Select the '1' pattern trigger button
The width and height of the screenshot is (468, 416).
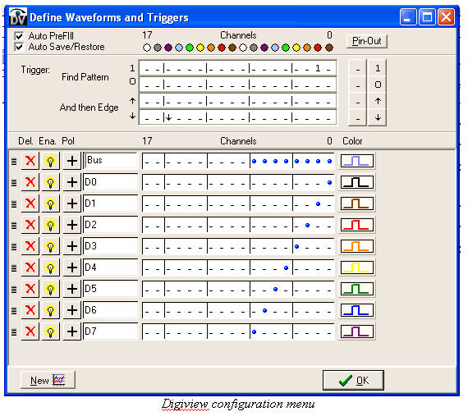click(378, 69)
